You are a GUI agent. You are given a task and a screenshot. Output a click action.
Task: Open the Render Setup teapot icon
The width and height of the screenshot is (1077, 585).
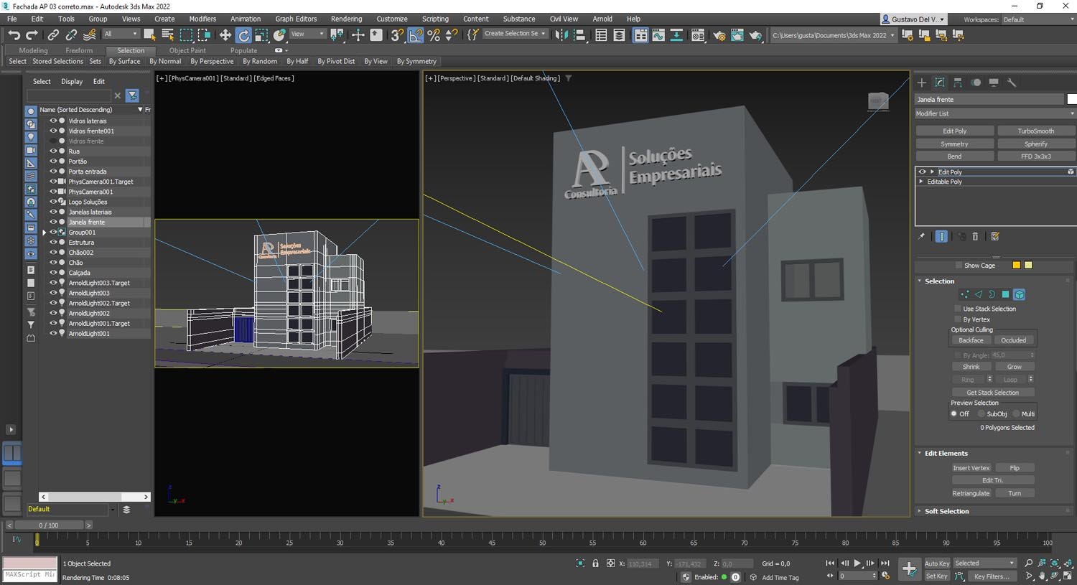click(x=719, y=34)
